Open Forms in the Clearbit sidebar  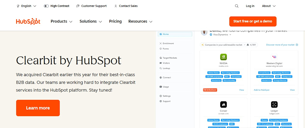(x=164, y=49)
